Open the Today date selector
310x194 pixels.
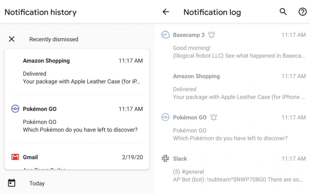(x=37, y=183)
